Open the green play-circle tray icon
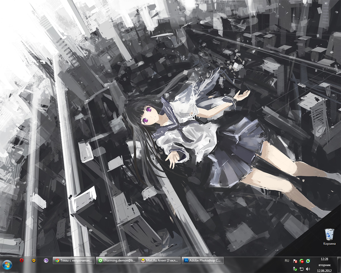The height and width of the screenshot is (273, 341). [308, 261]
